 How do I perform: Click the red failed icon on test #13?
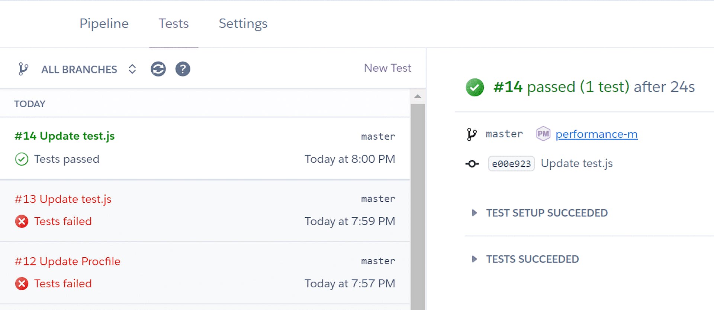tap(22, 221)
